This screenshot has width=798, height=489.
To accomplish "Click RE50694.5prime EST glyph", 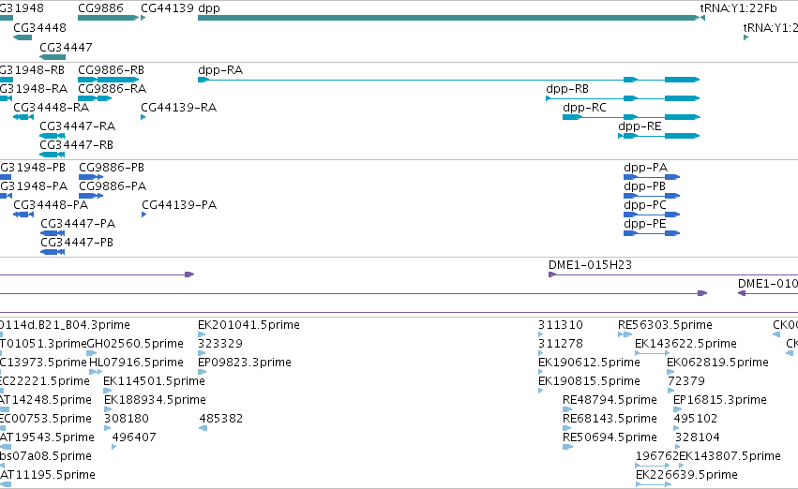I will click(x=568, y=448).
